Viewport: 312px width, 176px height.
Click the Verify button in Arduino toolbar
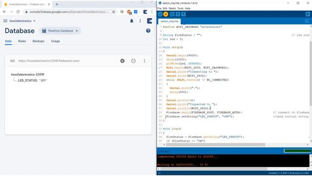160,14
